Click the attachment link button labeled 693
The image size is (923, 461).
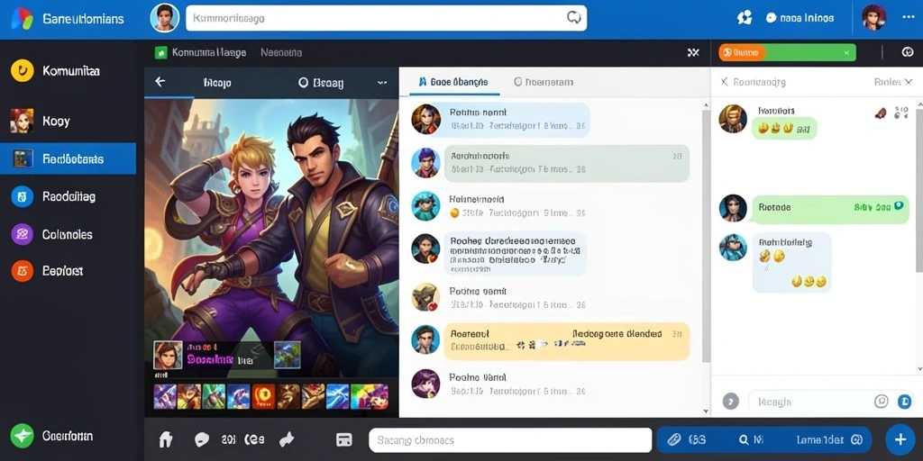click(686, 439)
